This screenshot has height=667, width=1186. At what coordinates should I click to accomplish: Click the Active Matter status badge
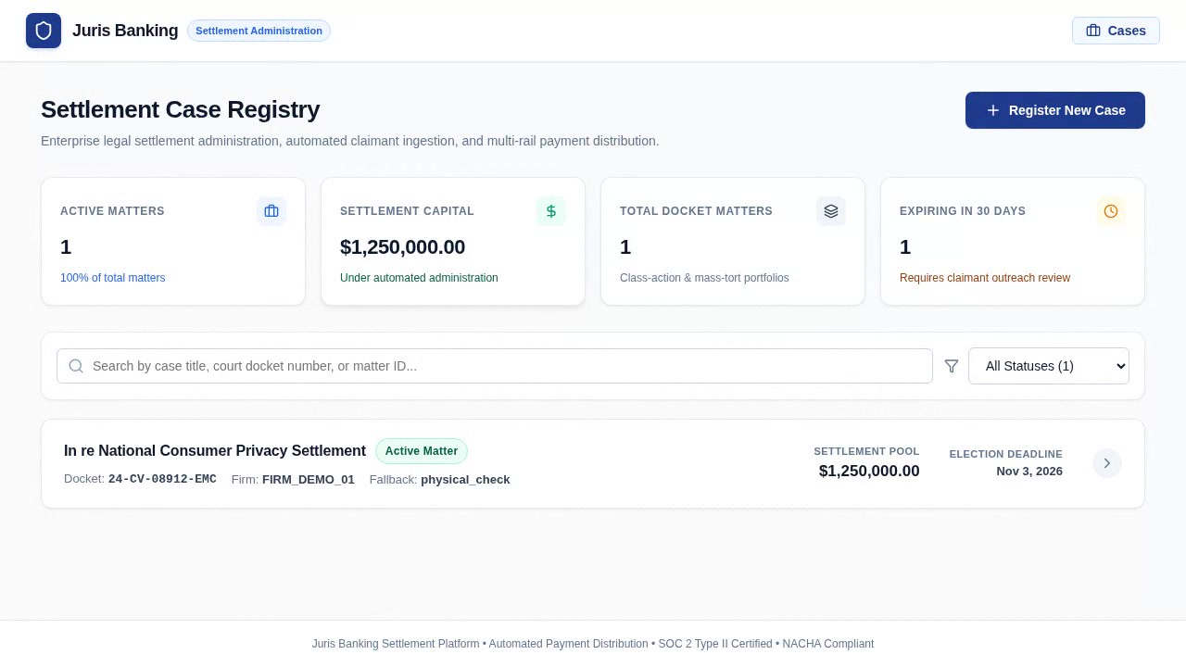(422, 451)
